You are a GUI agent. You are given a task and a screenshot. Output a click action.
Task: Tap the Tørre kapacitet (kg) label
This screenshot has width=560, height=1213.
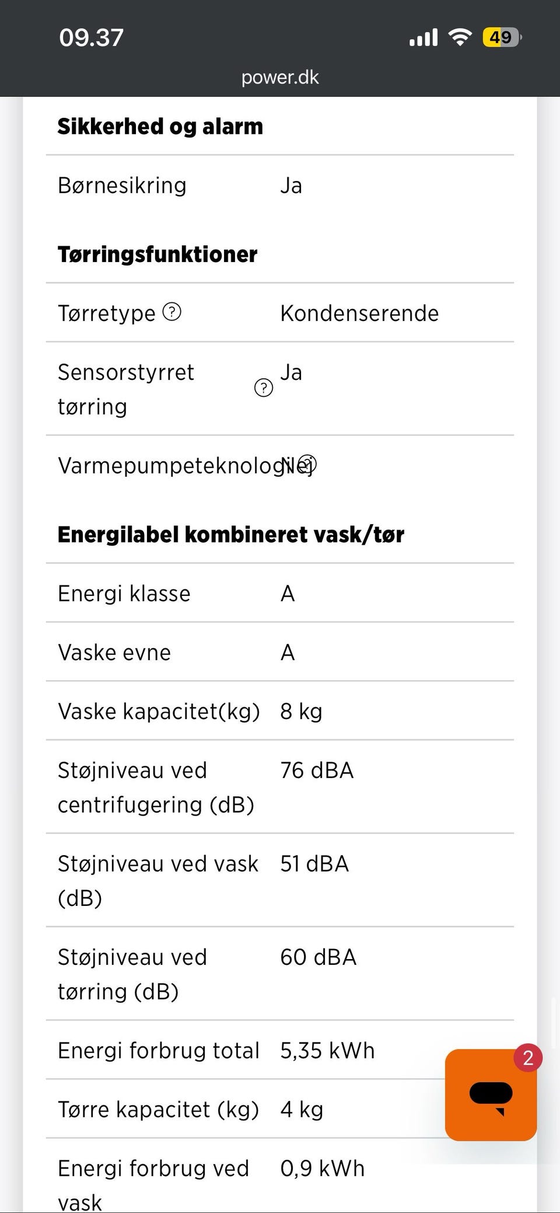pyautogui.click(x=158, y=1110)
